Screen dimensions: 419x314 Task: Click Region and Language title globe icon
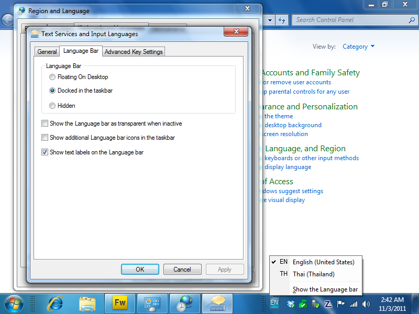(21, 11)
